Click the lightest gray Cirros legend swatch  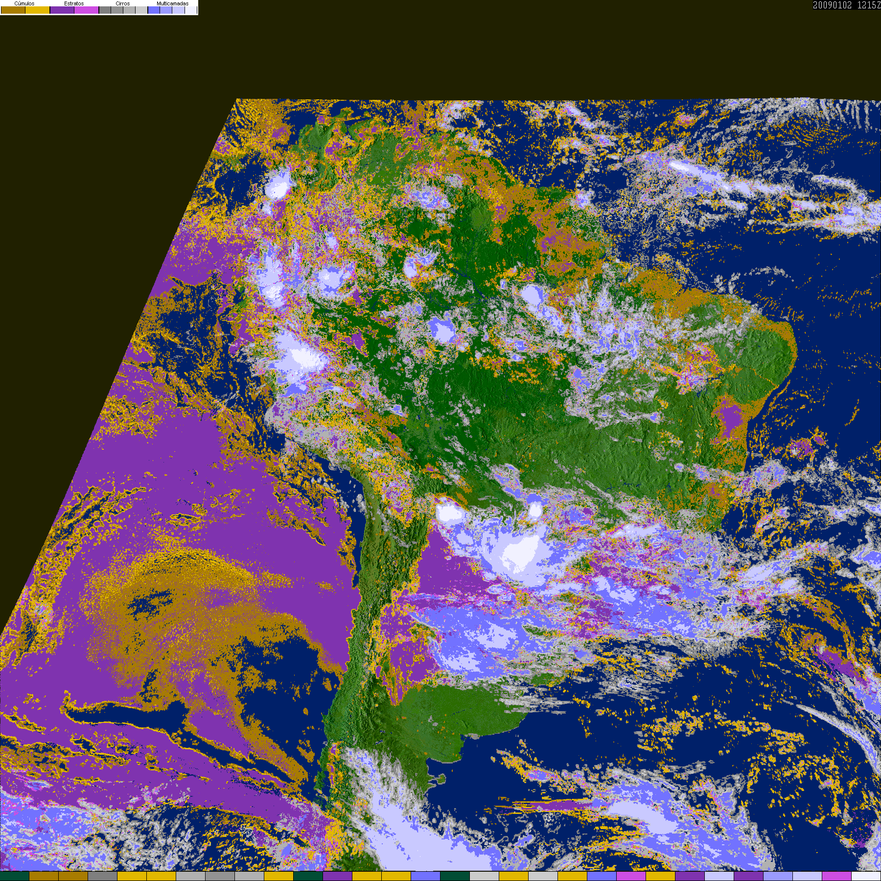click(141, 10)
